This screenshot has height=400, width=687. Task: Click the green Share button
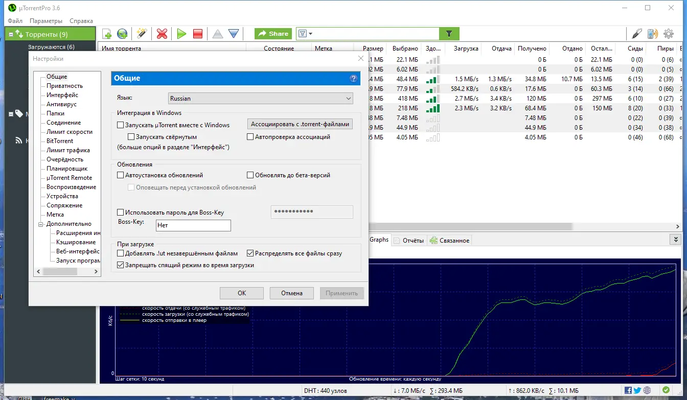click(x=272, y=33)
